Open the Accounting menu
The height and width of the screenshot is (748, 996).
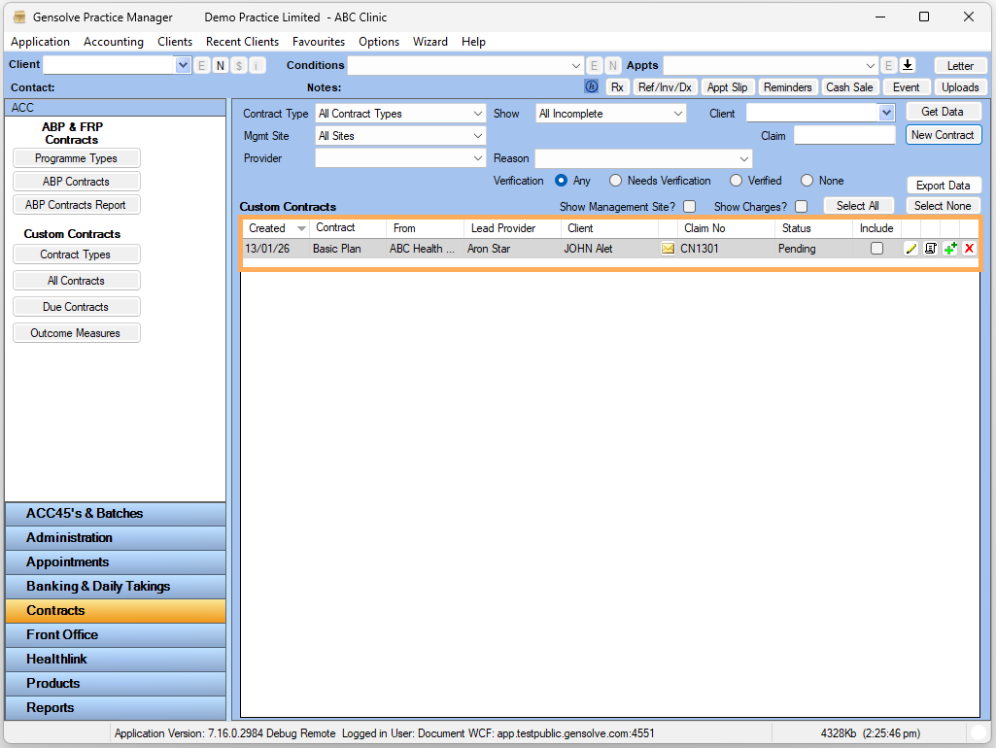point(113,42)
